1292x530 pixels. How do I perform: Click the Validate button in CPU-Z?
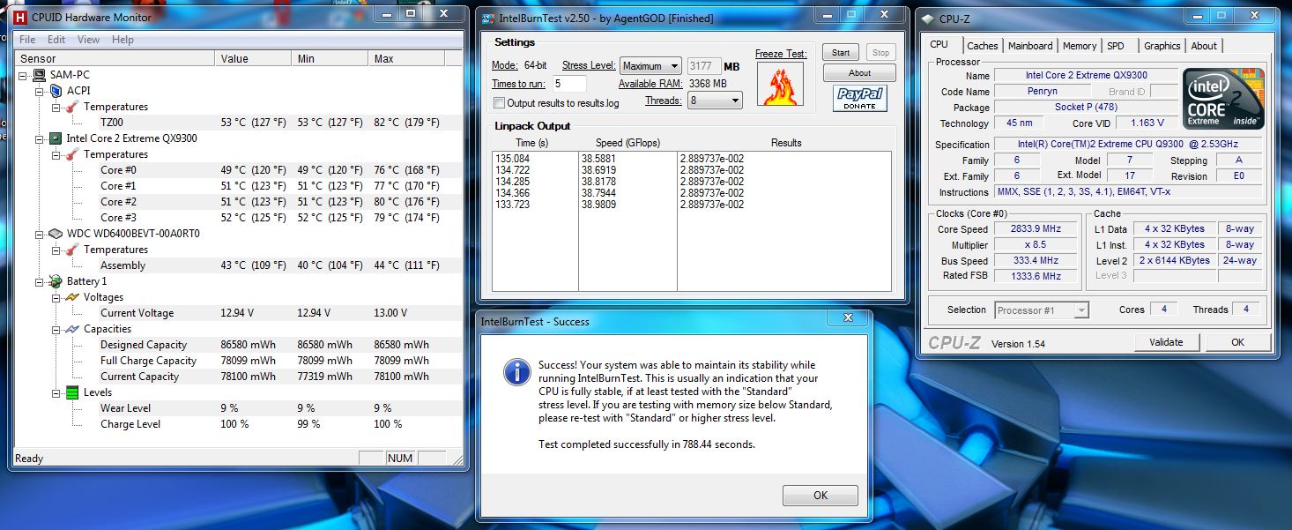[1166, 342]
